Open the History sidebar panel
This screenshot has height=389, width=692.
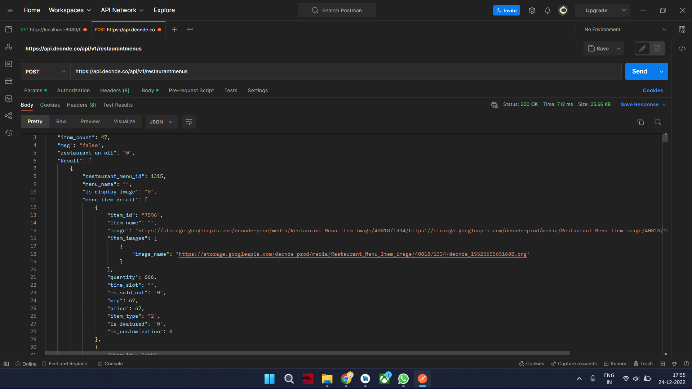9,133
